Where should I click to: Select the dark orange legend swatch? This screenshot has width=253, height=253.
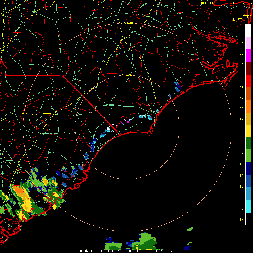248,94
